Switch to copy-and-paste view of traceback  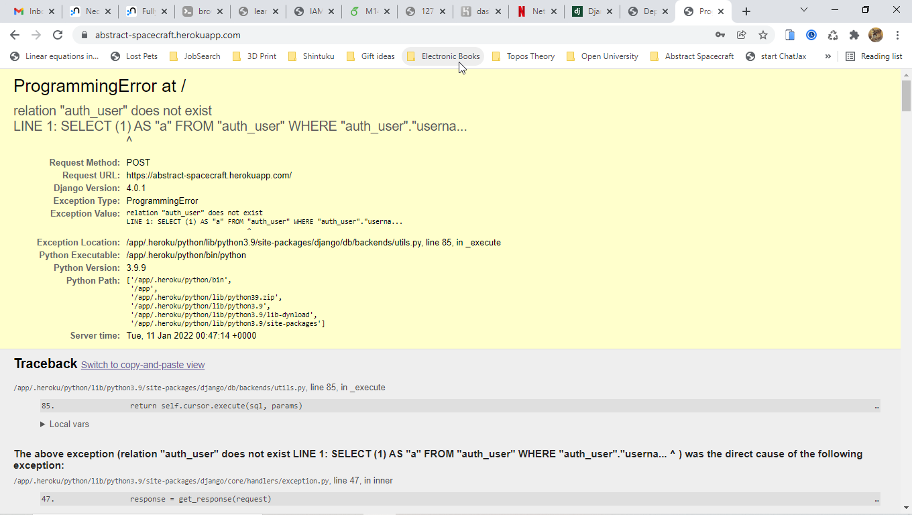click(x=143, y=365)
